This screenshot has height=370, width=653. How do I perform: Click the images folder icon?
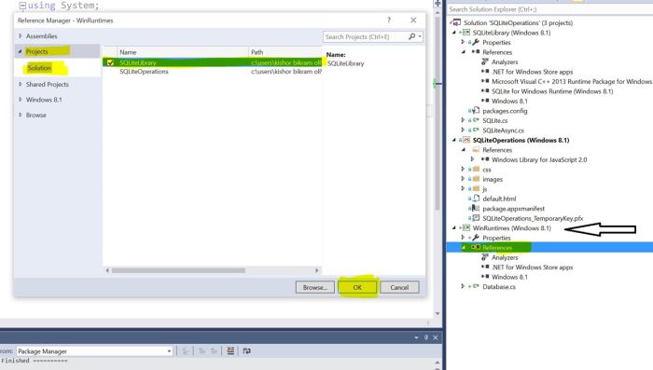pos(476,179)
